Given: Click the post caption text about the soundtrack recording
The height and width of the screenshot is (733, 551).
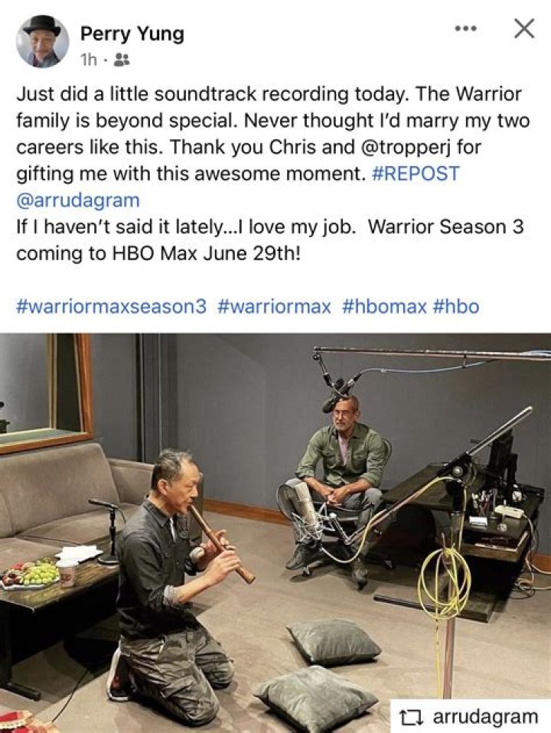Looking at the screenshot, I should point(275,174).
